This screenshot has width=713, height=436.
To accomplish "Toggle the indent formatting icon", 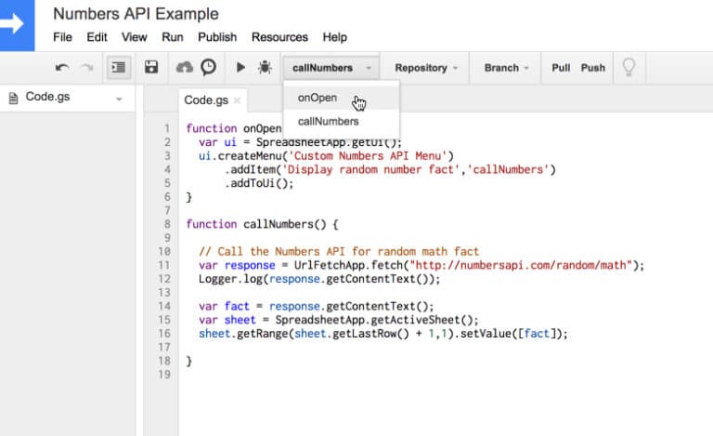I will [119, 68].
